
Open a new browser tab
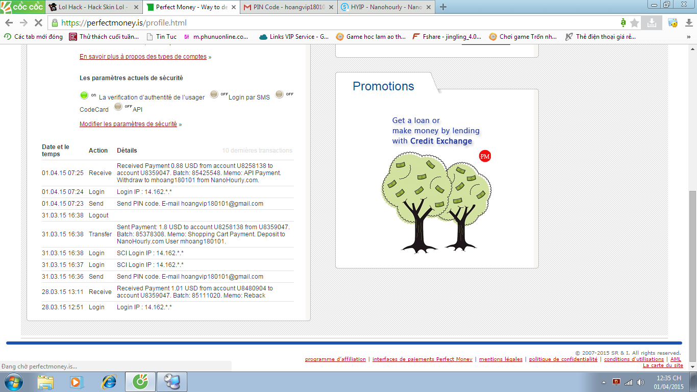pos(443,7)
